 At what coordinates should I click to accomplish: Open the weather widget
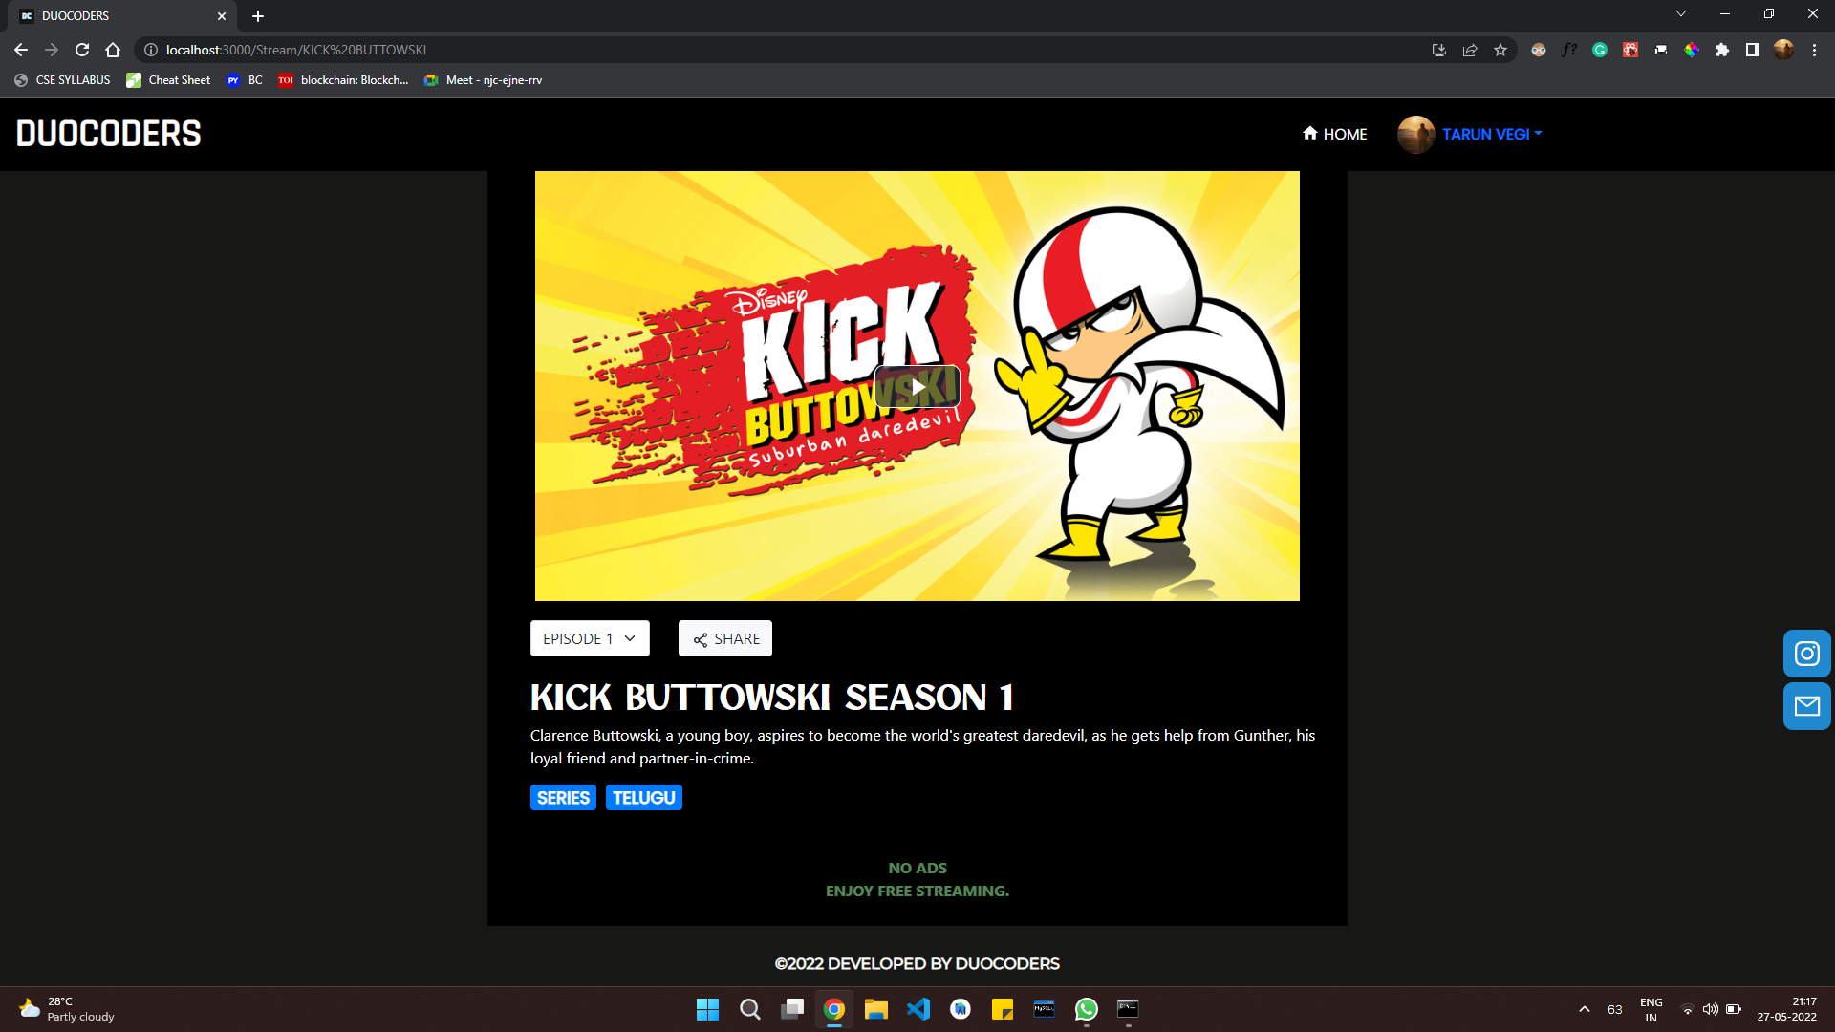67,1009
